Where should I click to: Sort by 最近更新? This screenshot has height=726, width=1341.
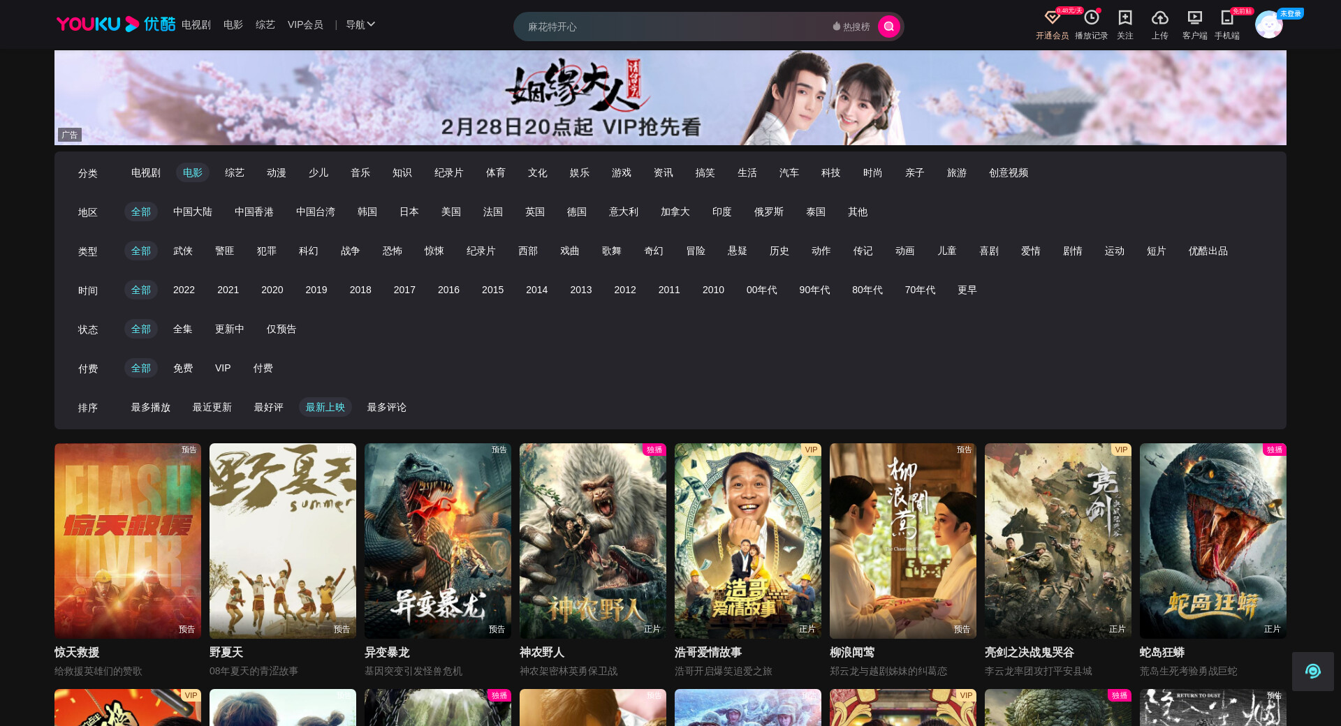coord(212,407)
